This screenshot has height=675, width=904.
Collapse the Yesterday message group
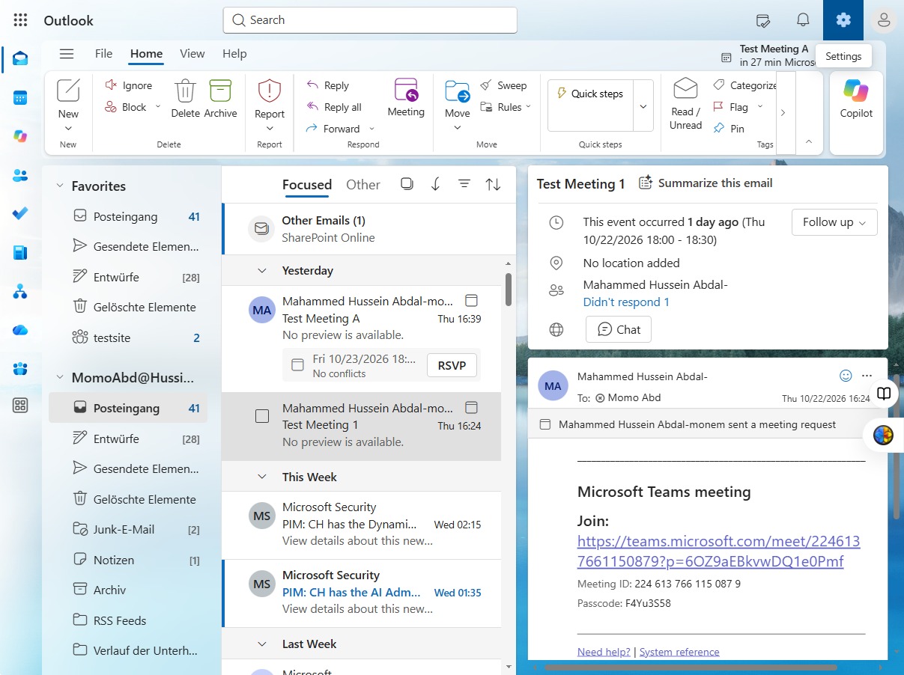262,271
